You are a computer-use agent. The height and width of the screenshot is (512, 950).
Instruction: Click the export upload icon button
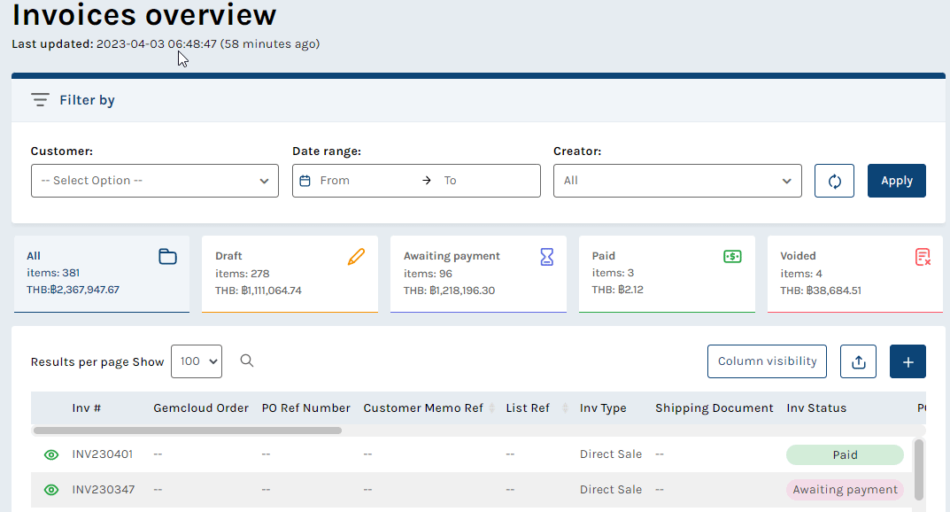858,361
